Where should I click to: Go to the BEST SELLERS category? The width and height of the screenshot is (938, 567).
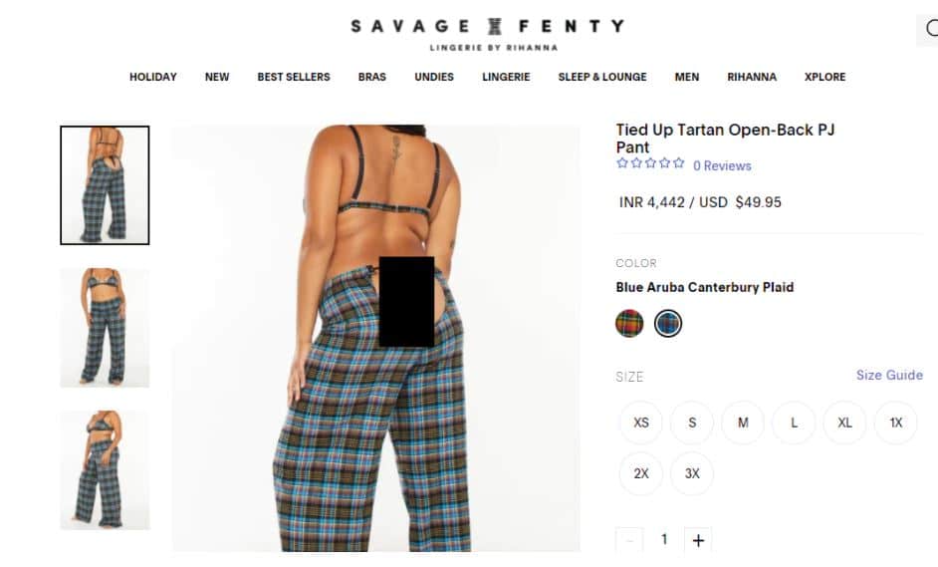[x=294, y=77]
